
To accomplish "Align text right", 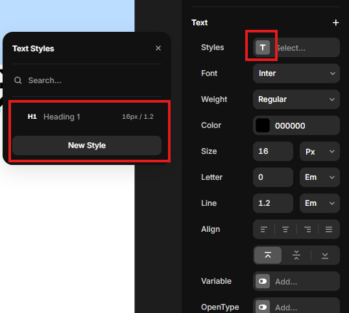I will 307,229.
